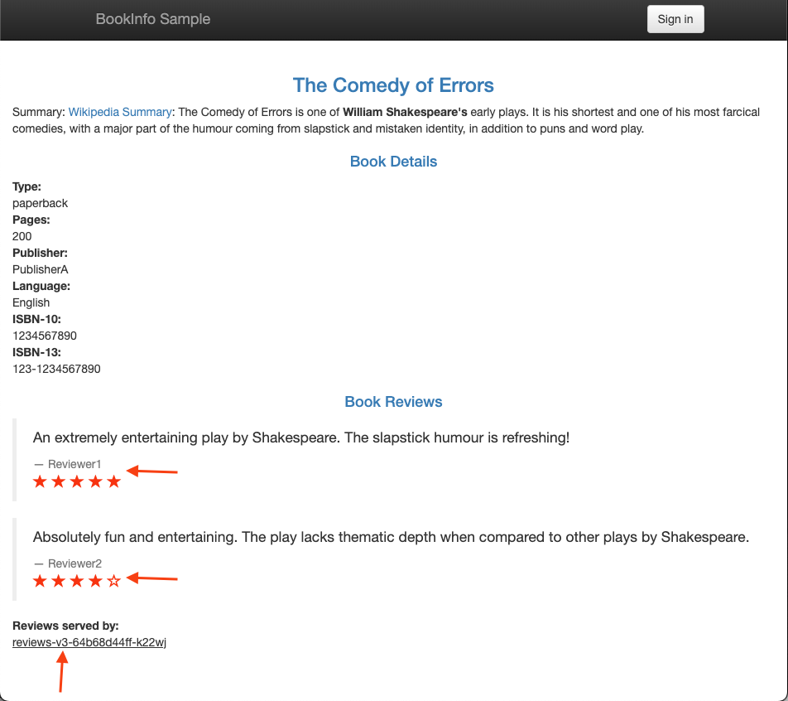Viewport: 788px width, 701px height.
Task: Click the empty outlined star in Reviewer2's rating
Action: point(113,580)
